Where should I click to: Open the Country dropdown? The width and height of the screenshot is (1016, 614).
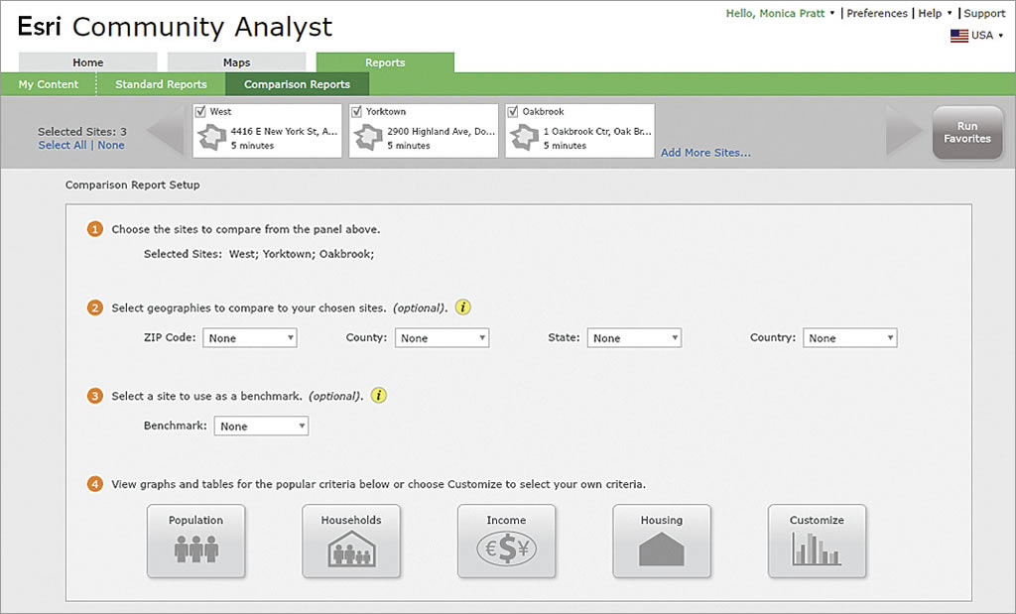coord(850,337)
